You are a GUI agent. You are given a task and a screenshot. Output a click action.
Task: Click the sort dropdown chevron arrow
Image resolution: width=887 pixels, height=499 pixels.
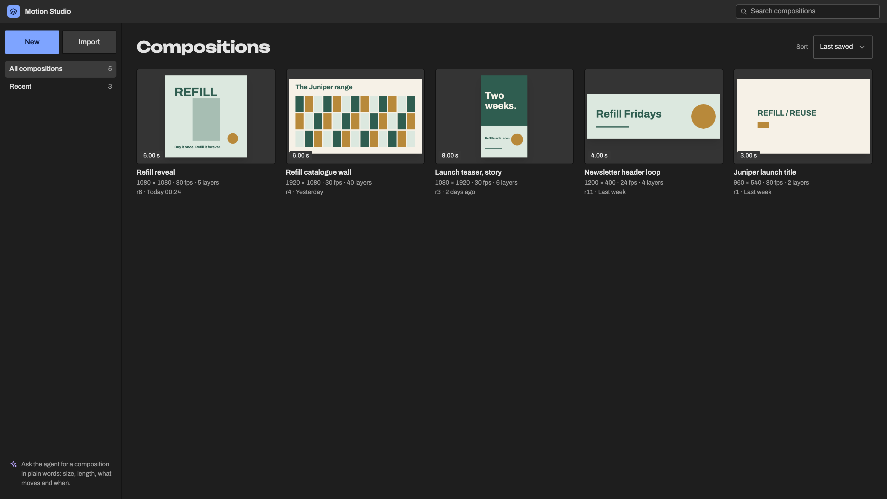pos(862,47)
